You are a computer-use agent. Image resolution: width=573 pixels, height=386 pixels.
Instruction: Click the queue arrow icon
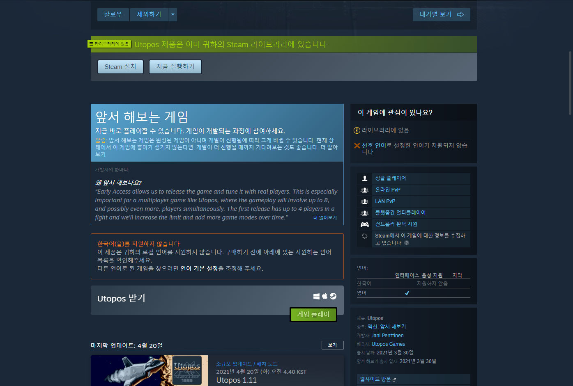(x=460, y=14)
